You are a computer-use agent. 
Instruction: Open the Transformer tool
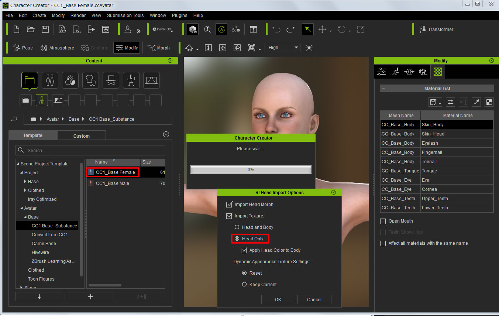[436, 30]
